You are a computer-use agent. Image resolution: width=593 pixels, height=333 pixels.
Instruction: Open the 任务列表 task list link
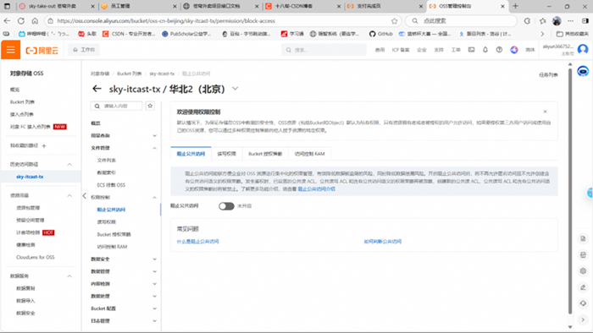(548, 75)
